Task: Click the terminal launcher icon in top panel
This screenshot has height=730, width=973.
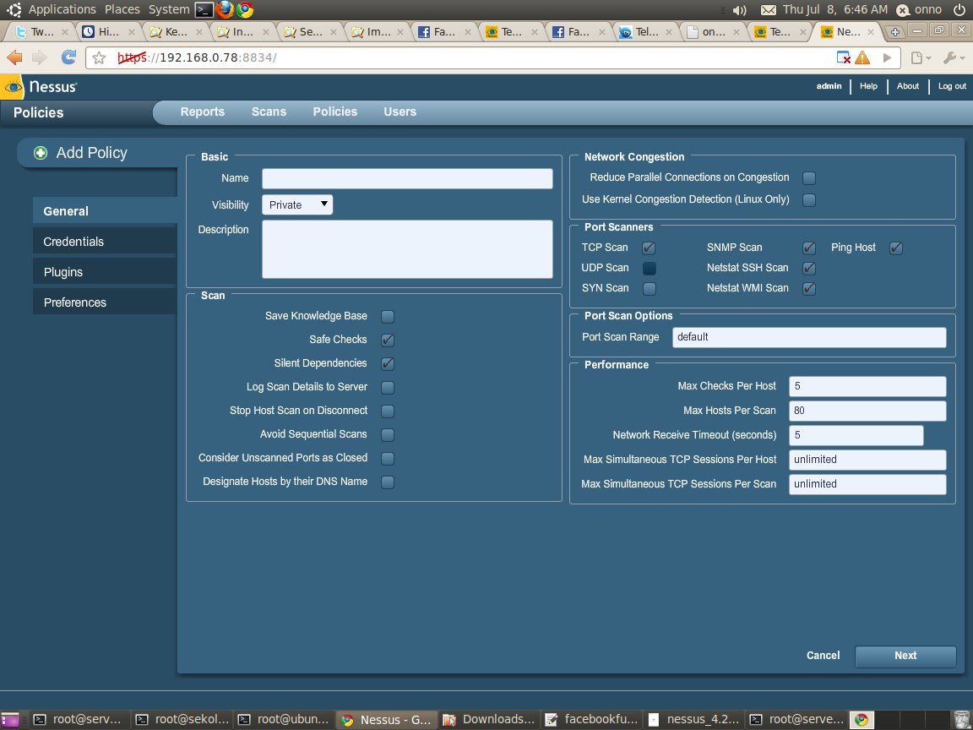Action: tap(204, 9)
